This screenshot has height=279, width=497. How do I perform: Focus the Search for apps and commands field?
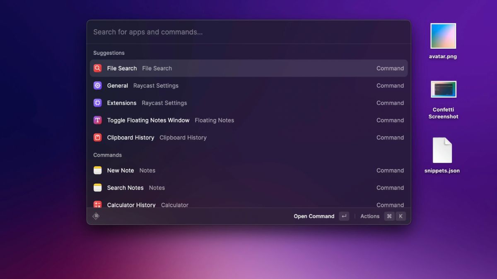(248, 32)
